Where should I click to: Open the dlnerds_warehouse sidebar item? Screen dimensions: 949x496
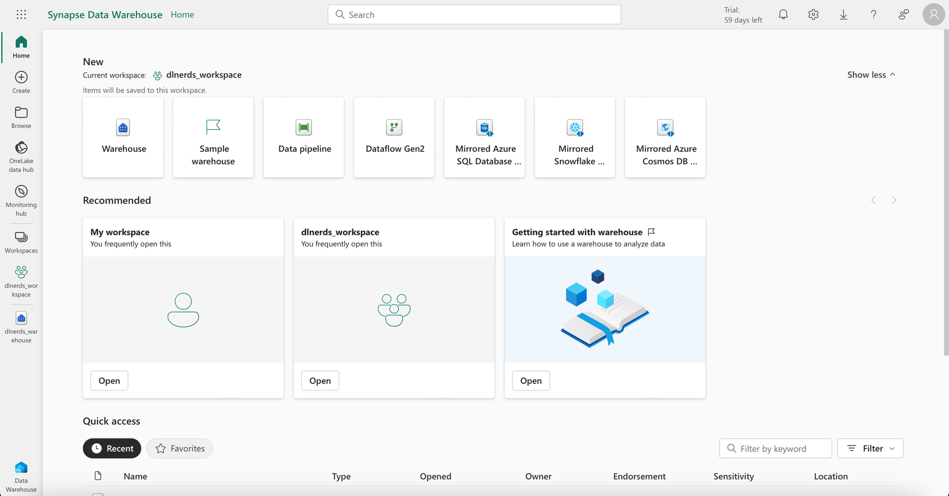click(21, 328)
